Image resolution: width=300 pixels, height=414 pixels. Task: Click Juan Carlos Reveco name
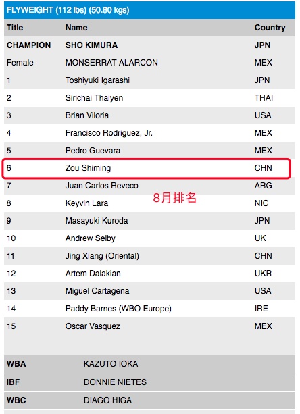(101, 186)
